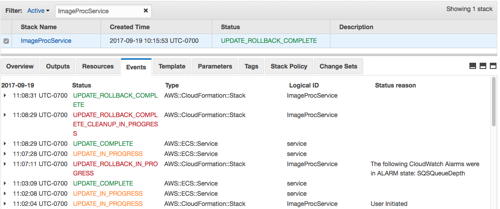Switch to the Change Sets tab
The width and height of the screenshot is (500, 209).
338,66
